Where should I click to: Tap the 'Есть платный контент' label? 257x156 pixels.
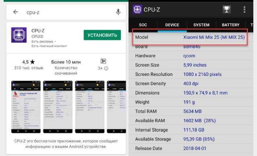(x=49, y=46)
